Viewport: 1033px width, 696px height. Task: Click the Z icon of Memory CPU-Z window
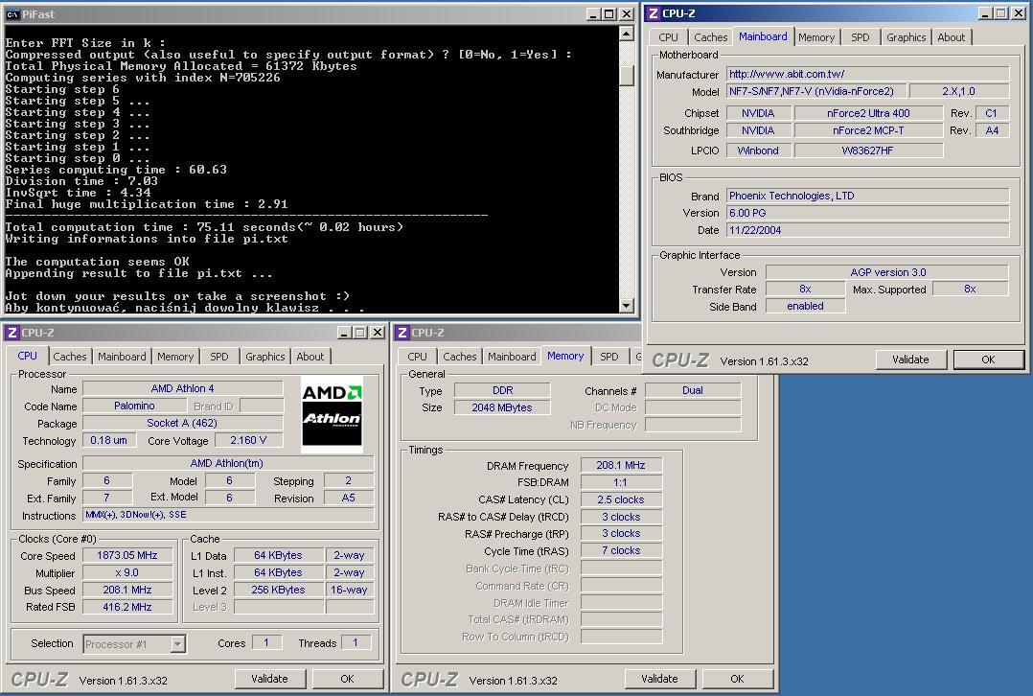402,332
